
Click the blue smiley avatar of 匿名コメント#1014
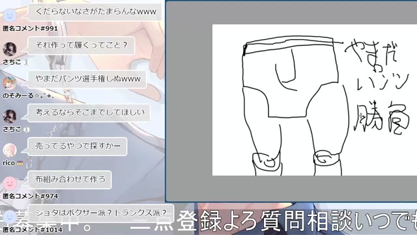pos(10,217)
